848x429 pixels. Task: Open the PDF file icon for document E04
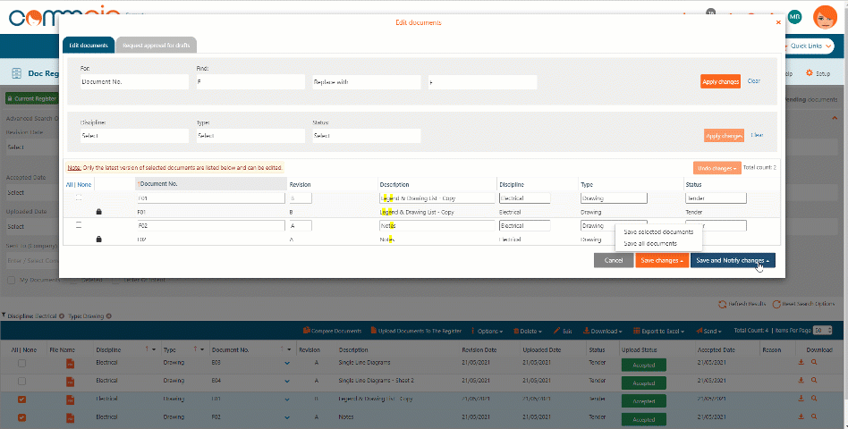click(x=70, y=382)
